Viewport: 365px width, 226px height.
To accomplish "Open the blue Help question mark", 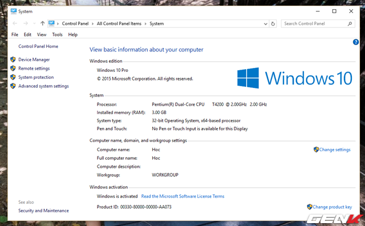I will tap(356, 42).
